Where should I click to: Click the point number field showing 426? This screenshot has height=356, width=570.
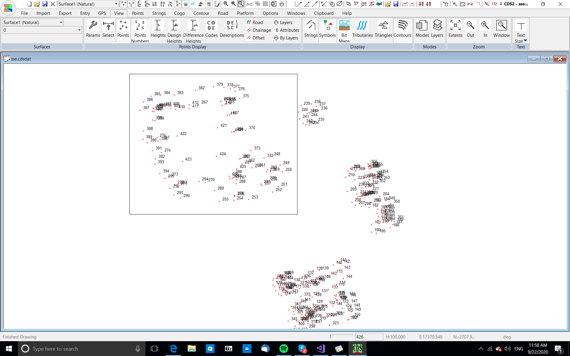(369, 337)
